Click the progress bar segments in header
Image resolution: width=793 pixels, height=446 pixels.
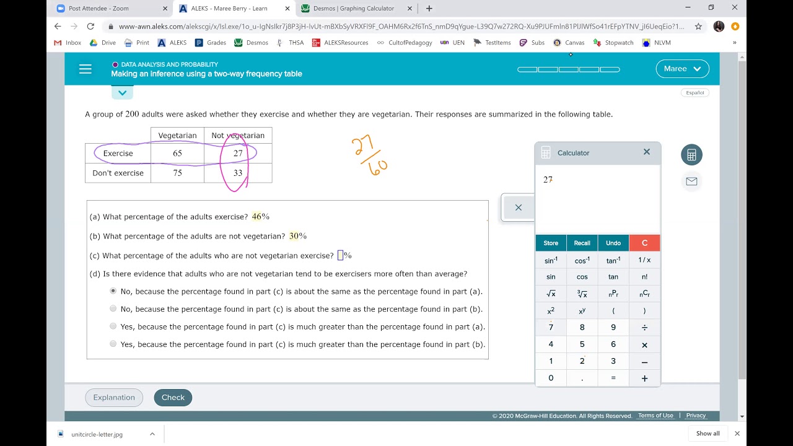(x=569, y=69)
